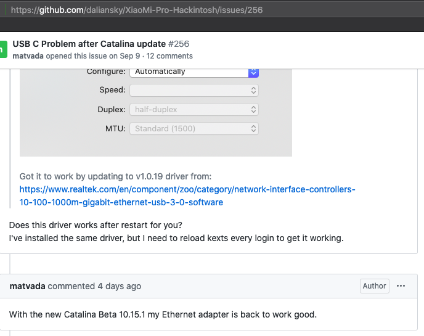Click the issue title 'USB C Problem after Catalina update'
Image resolution: width=424 pixels, height=336 pixels.
(89, 44)
